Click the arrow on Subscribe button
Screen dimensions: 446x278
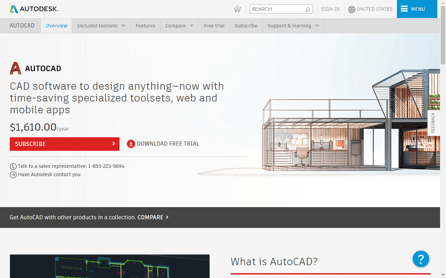click(114, 144)
